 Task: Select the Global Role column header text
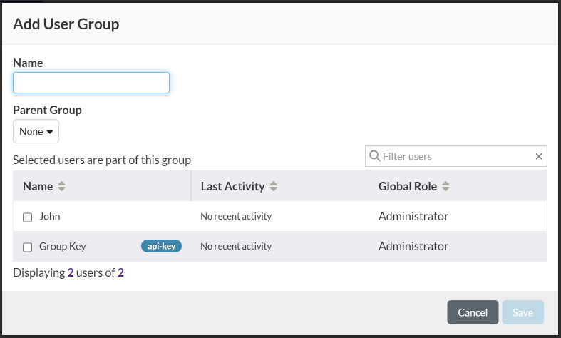point(408,186)
